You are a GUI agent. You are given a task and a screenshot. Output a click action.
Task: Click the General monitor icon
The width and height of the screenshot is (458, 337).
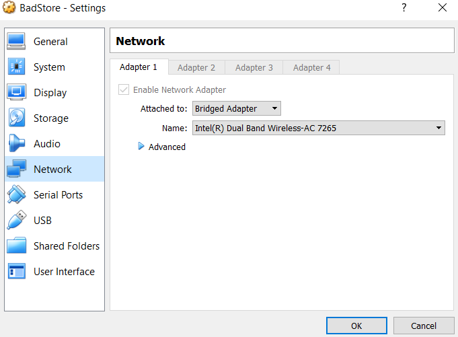[x=17, y=42]
